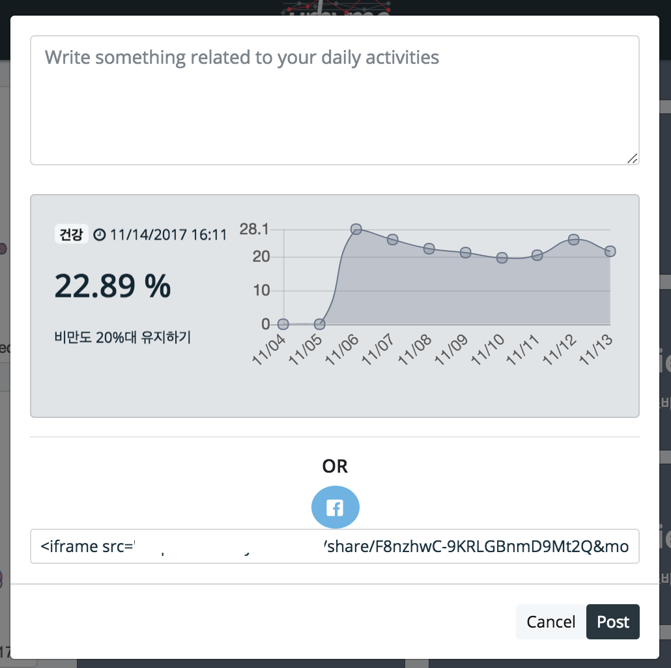671x668 pixels.
Task: Click the clock icon beside the timestamp
Action: [x=99, y=235]
